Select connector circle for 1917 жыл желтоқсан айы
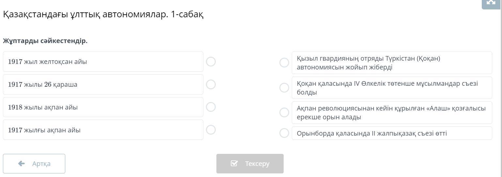 point(211,62)
